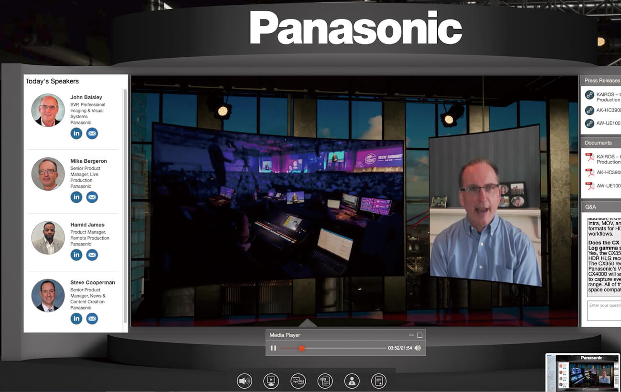621x392 pixels.
Task: Click the Press Releases panel header
Action: pyautogui.click(x=601, y=81)
